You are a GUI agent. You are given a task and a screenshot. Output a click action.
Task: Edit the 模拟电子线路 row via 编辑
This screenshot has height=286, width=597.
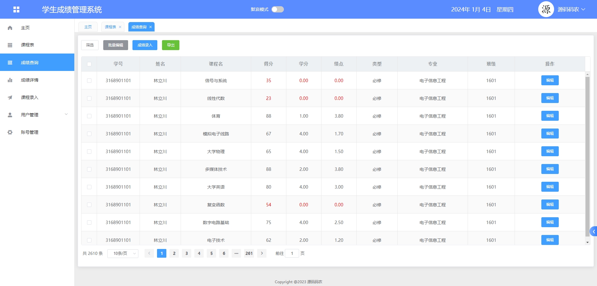point(550,134)
